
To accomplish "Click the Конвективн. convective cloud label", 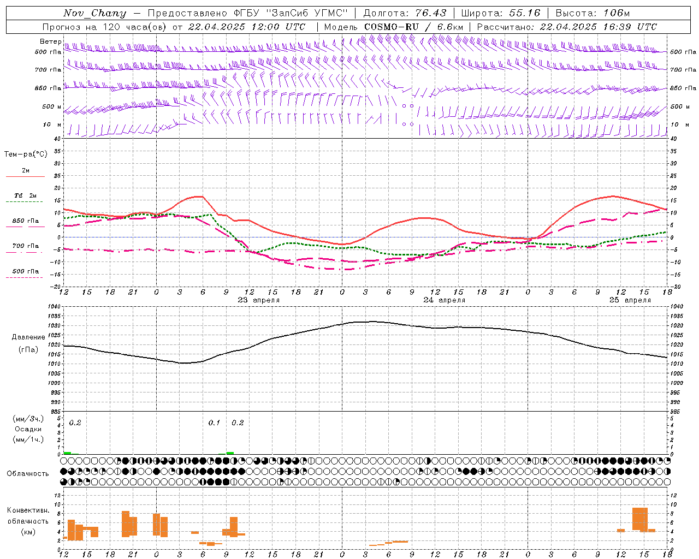I will pyautogui.click(x=28, y=510).
